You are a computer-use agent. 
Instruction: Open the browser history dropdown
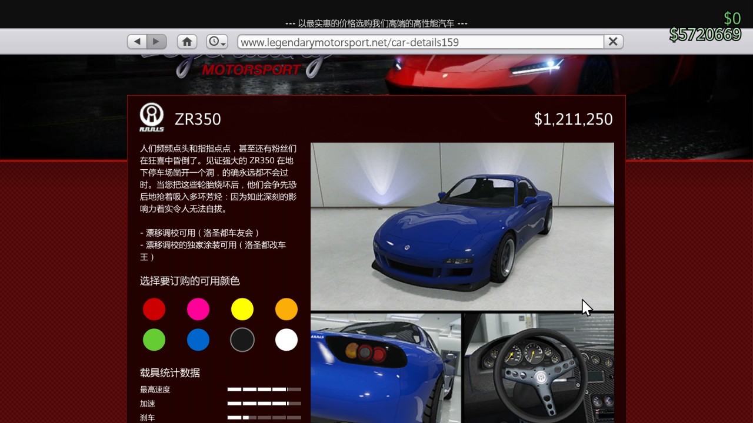[x=216, y=42]
